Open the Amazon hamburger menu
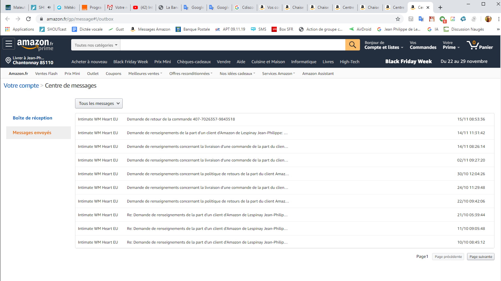501x281 pixels. click(x=9, y=44)
